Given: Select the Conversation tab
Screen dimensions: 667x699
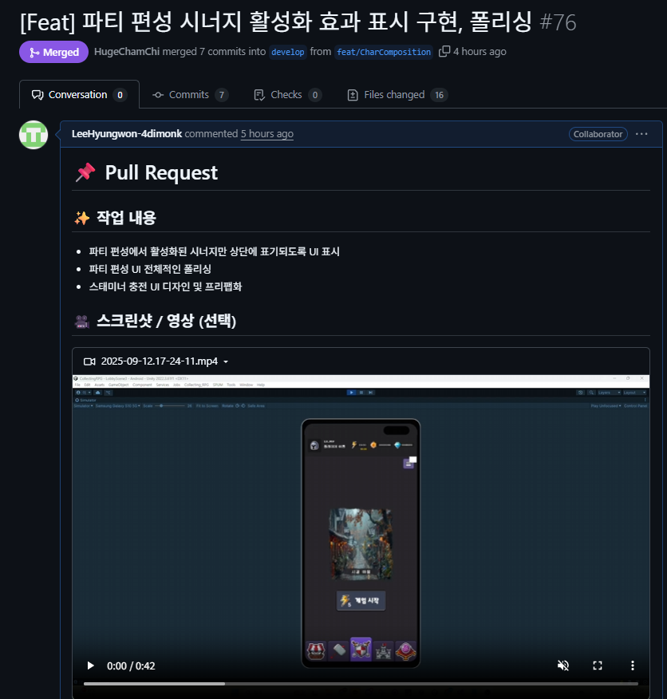Looking at the screenshot, I should pos(79,95).
